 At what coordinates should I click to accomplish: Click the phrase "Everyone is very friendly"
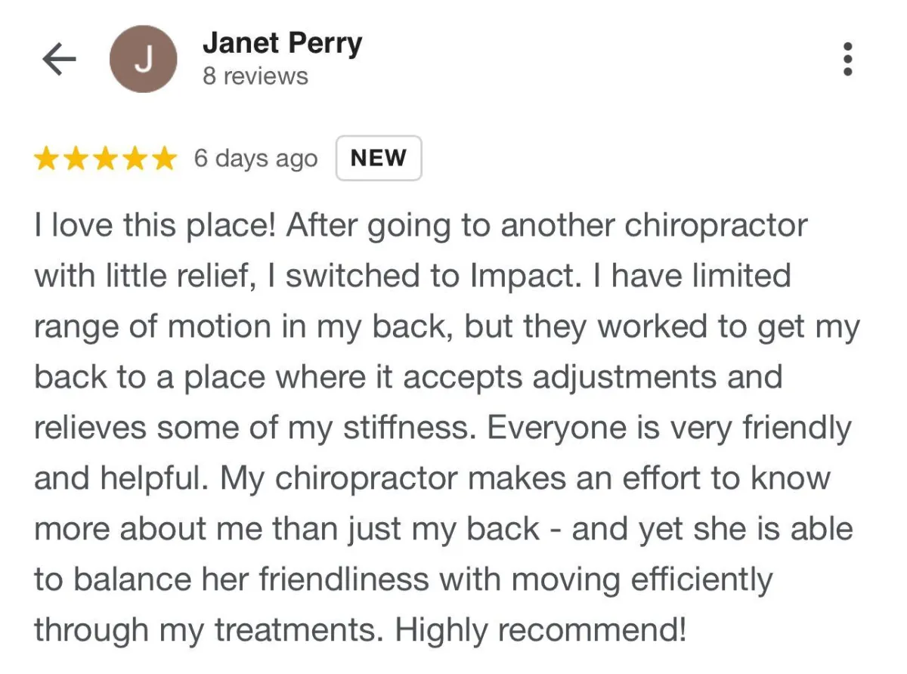click(x=669, y=428)
